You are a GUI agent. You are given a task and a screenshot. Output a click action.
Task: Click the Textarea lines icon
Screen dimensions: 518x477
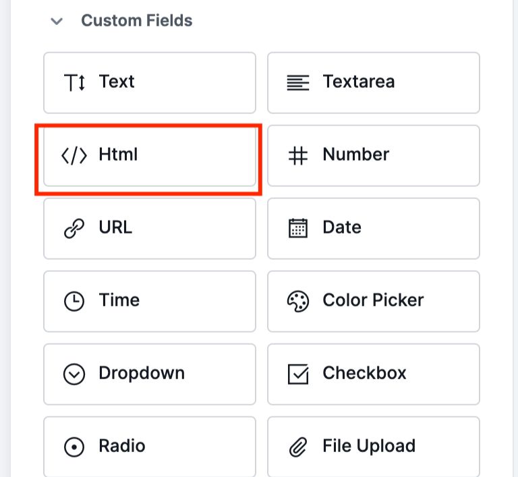click(x=298, y=82)
